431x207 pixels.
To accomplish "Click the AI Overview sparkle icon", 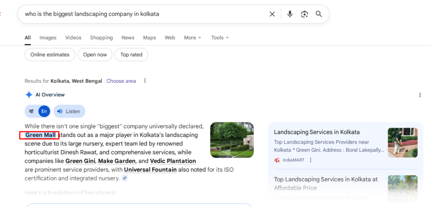I will [x=29, y=95].
